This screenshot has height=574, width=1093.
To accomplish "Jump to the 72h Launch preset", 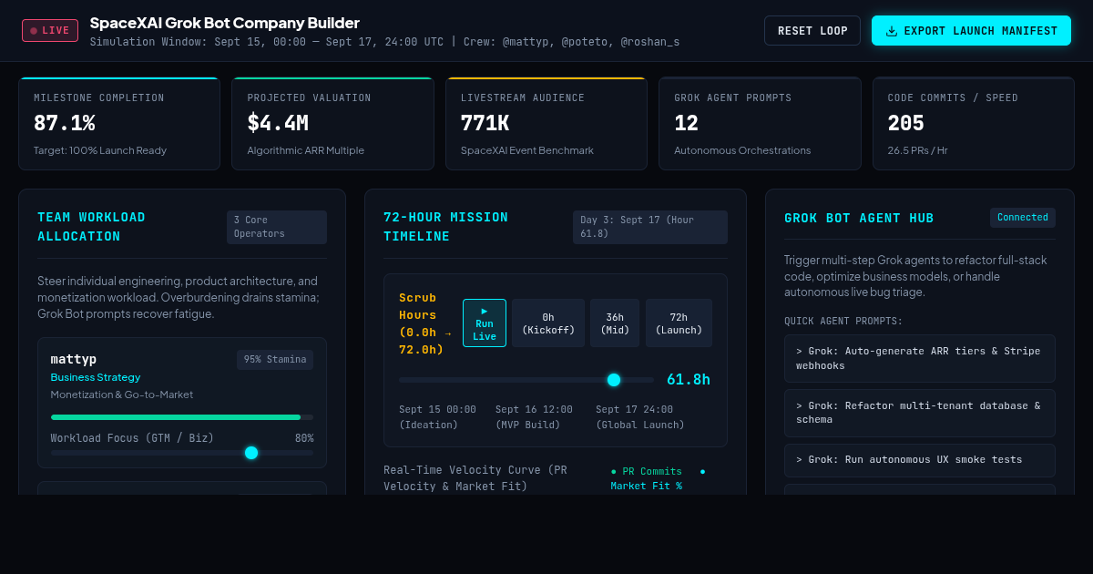I will click(x=679, y=323).
